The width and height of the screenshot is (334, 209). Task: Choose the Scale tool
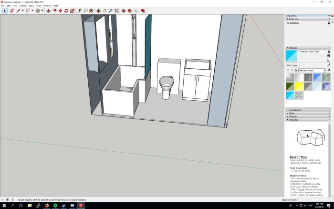[x=72, y=10]
